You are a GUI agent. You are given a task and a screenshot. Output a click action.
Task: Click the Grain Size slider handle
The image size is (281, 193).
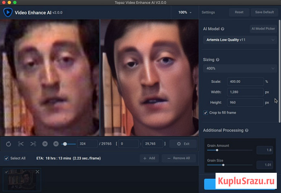pyautogui.click(x=223, y=165)
